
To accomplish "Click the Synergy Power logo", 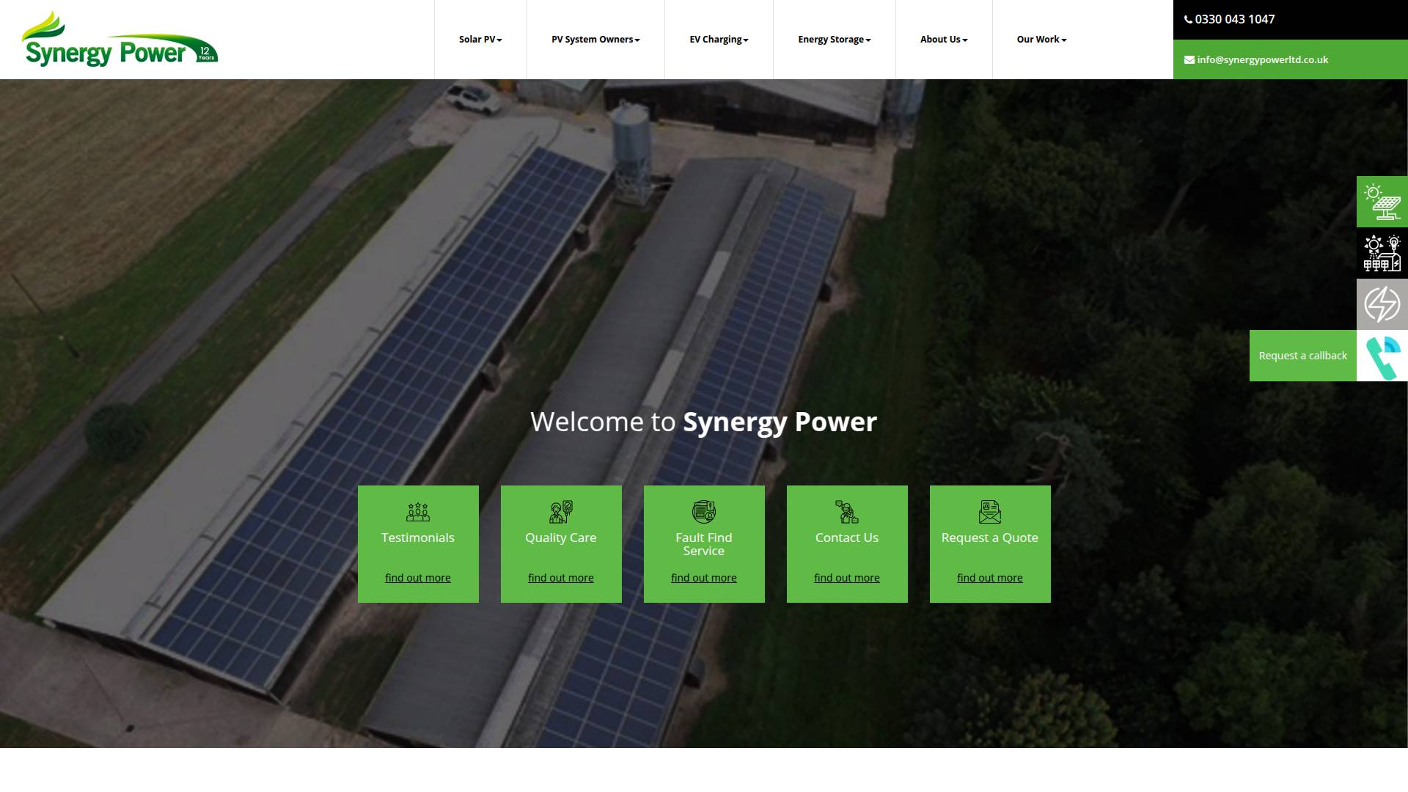I will pos(120,39).
